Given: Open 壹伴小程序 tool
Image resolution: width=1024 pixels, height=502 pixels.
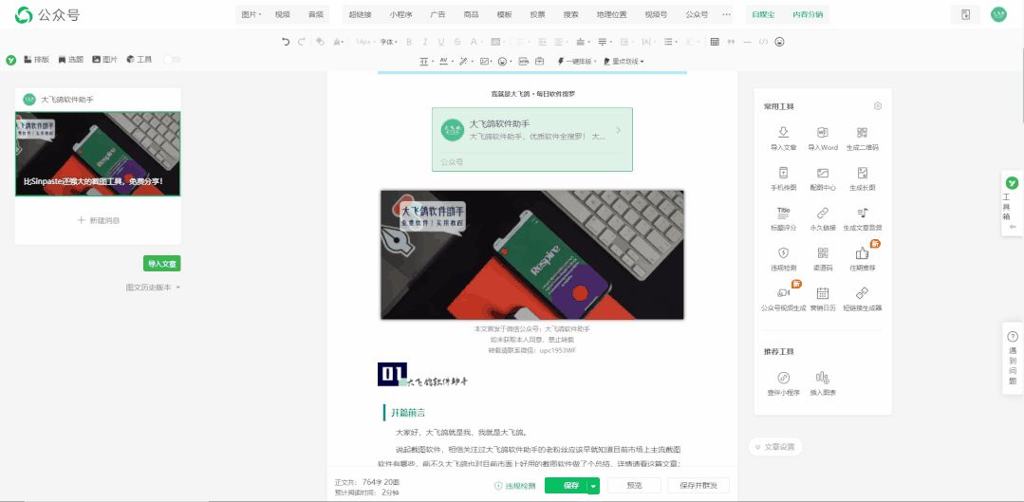Looking at the screenshot, I should 784,383.
